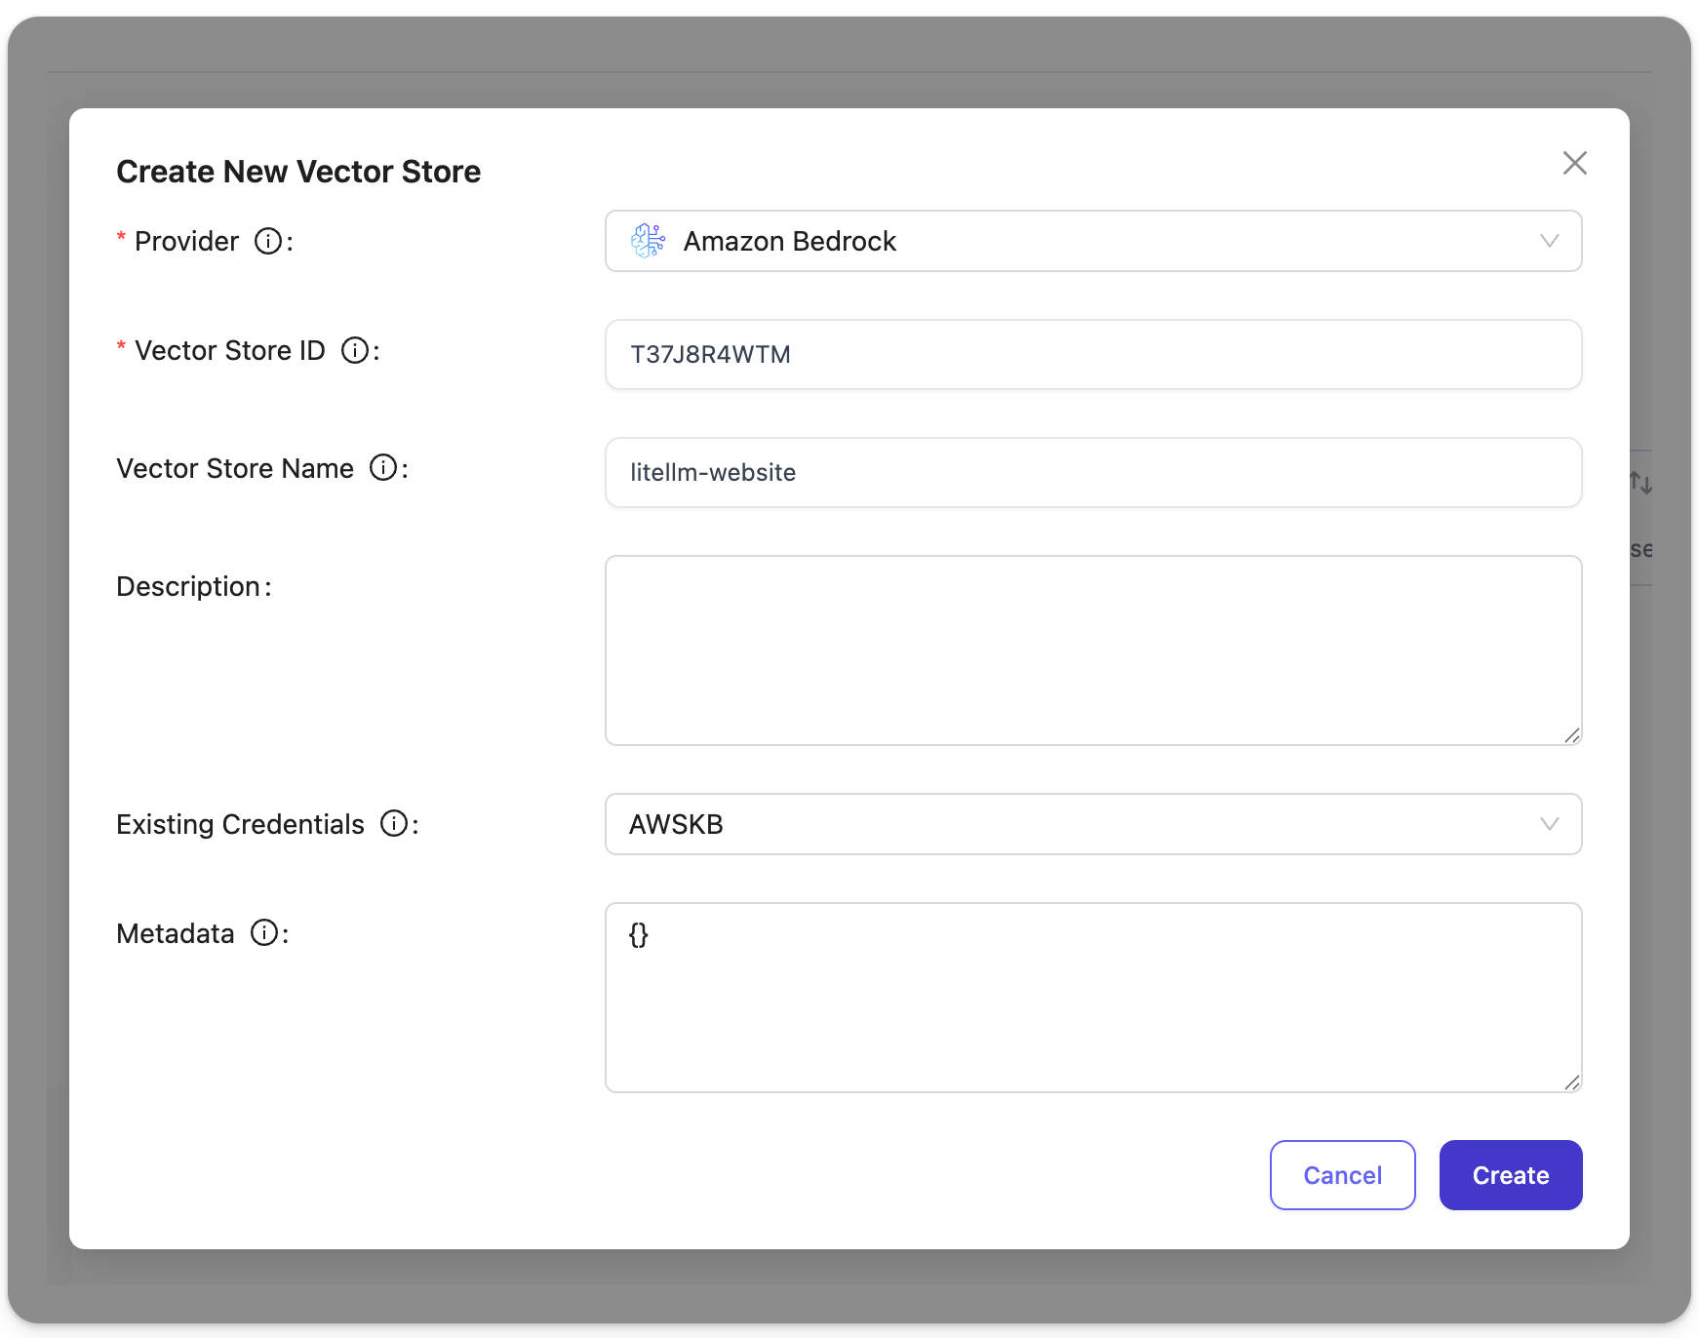Click the litellm-website name input field
Screen dimensions: 1699x1338
coord(1092,473)
